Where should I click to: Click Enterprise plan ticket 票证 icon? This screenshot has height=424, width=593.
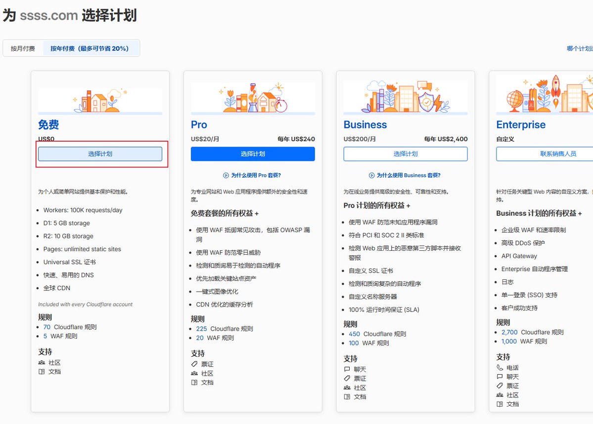tap(500, 386)
